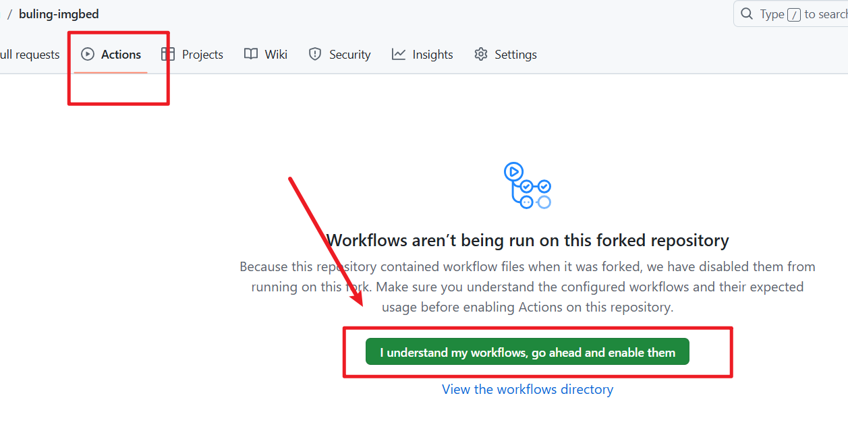Click the Projects table icon

point(168,55)
